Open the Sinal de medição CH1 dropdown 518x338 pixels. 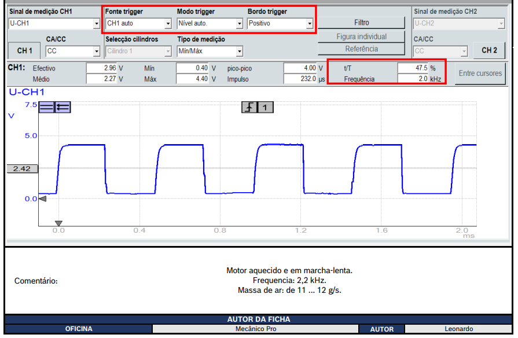point(97,24)
